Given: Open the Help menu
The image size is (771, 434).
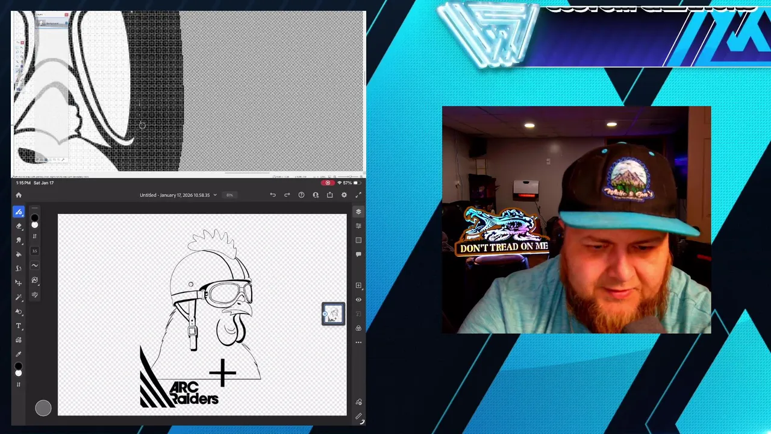Looking at the screenshot, I should [x=301, y=195].
